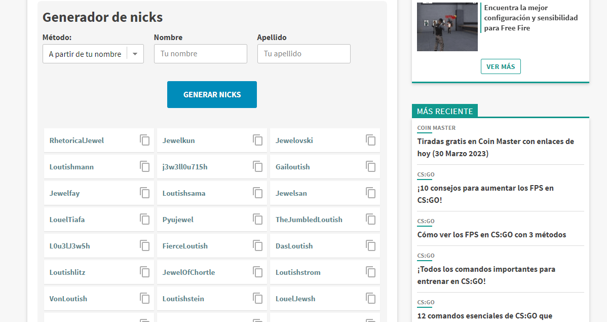Copy the TheJumbledLoutish nickname

[x=371, y=220]
